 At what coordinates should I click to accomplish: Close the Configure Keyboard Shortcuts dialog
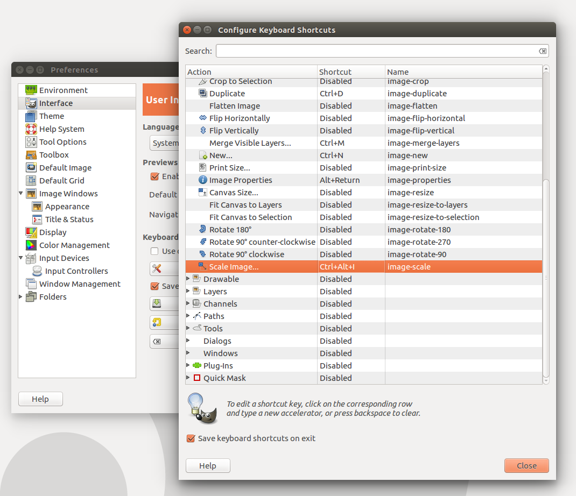point(526,465)
